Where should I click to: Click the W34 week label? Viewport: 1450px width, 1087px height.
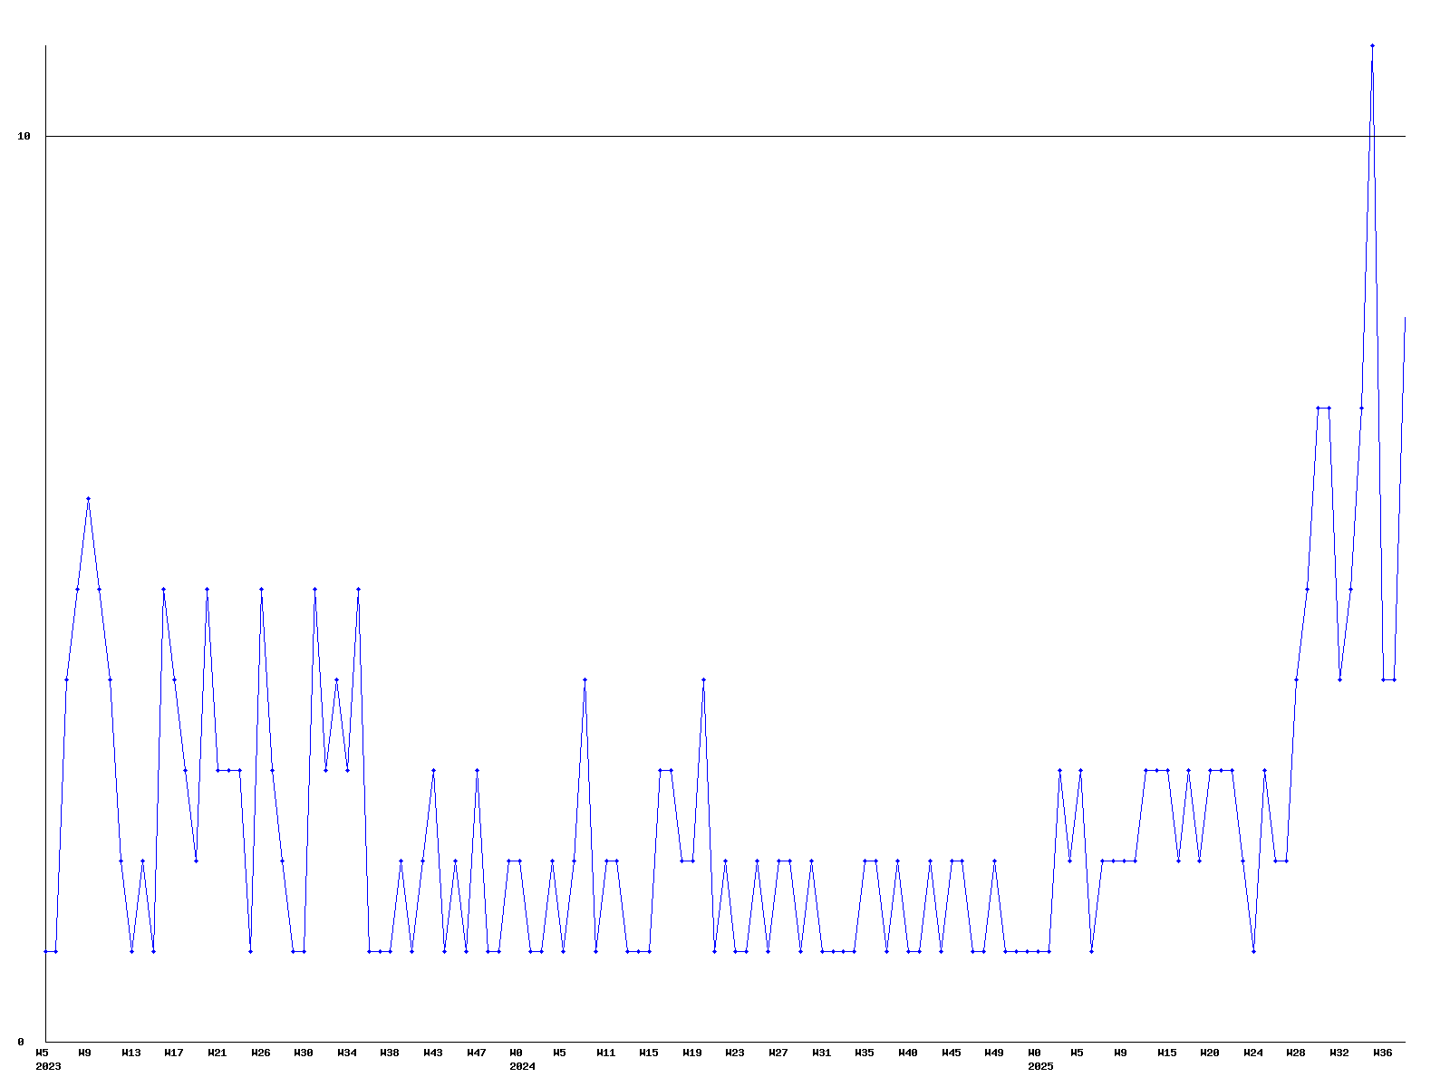coord(347,1053)
